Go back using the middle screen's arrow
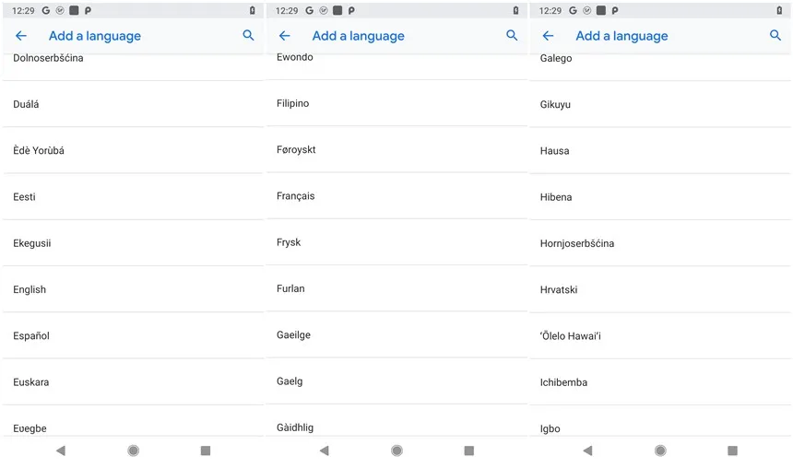 [285, 35]
